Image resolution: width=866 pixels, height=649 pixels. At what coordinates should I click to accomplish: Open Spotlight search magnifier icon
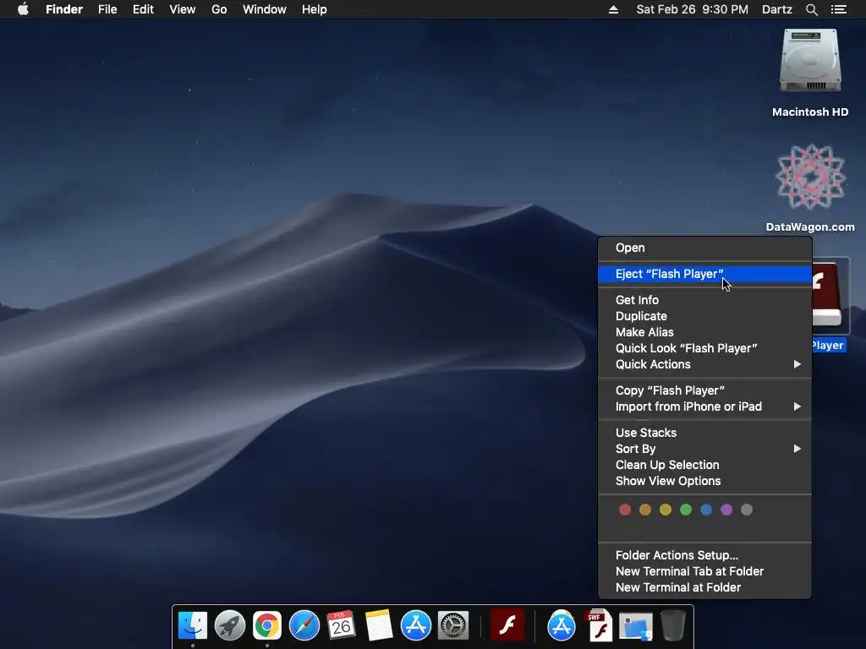pyautogui.click(x=811, y=9)
